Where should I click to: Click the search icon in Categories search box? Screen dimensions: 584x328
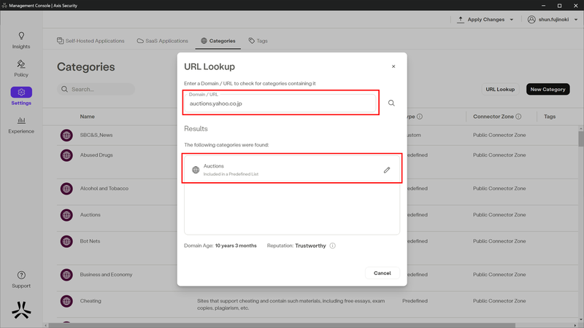[x=64, y=89]
